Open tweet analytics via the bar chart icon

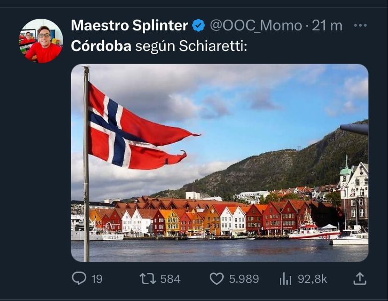tap(285, 278)
